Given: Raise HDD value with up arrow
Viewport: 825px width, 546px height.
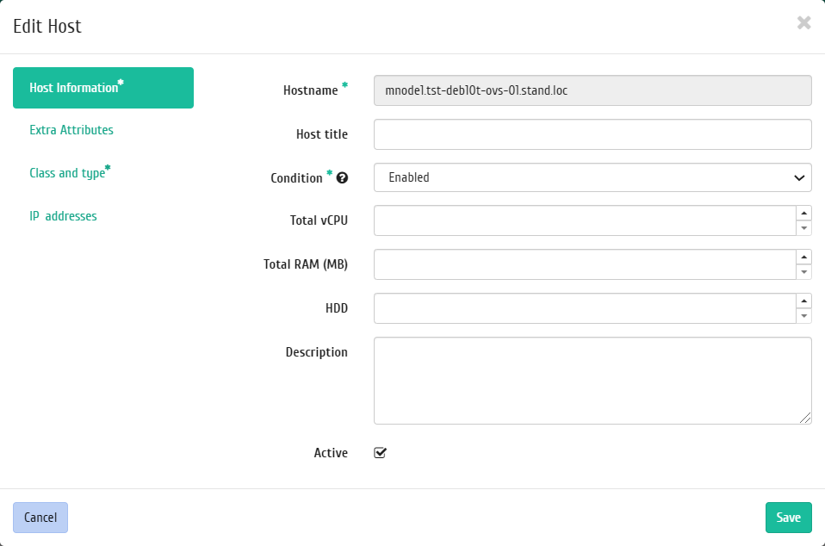Looking at the screenshot, I should (803, 301).
